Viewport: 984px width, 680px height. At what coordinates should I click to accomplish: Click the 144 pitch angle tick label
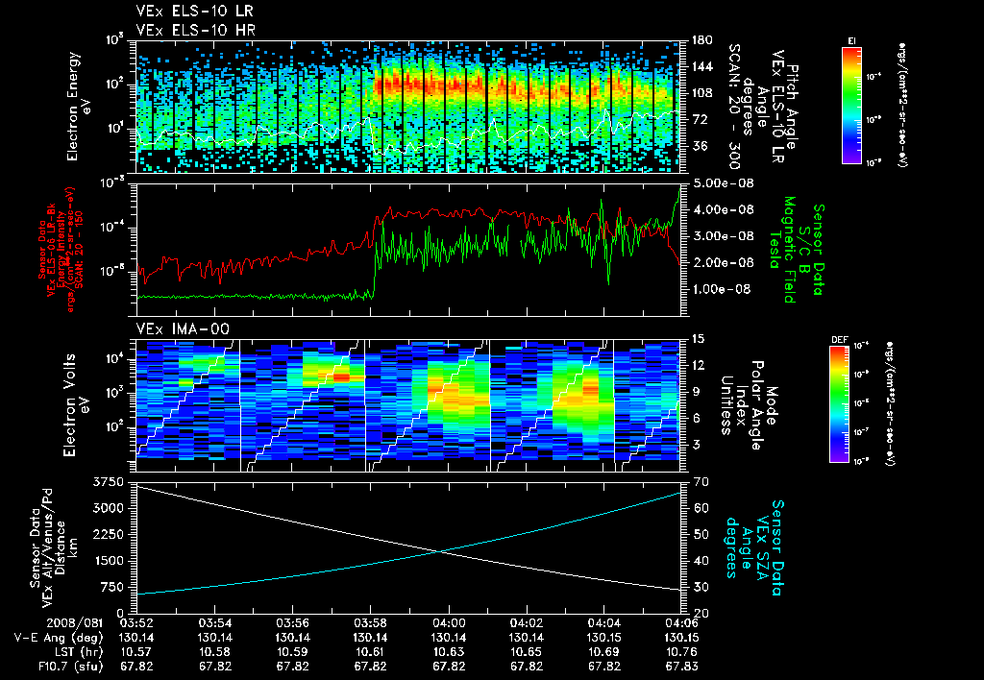tap(702, 66)
